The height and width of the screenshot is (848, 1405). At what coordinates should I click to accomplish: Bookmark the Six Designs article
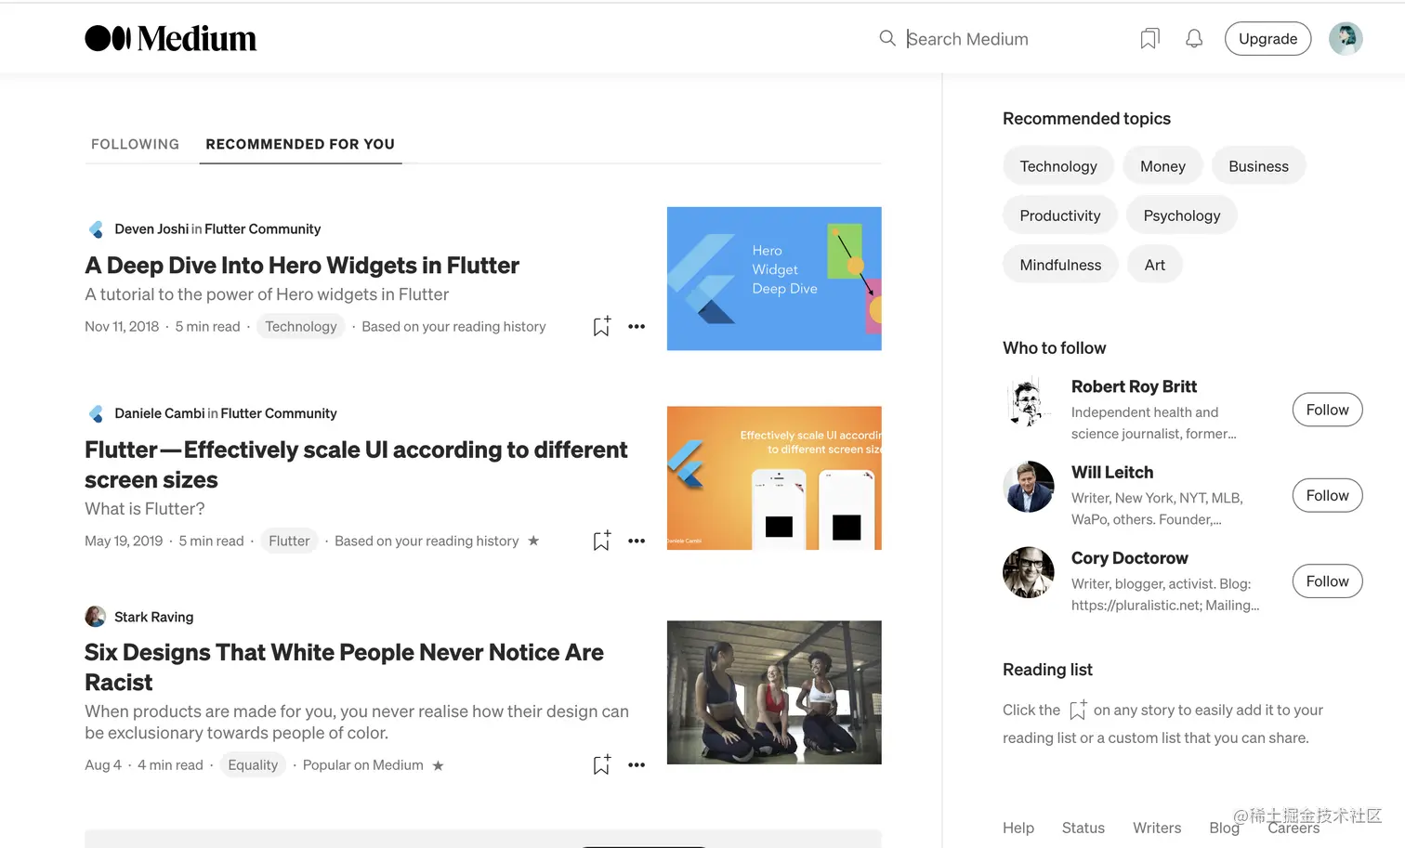click(601, 764)
